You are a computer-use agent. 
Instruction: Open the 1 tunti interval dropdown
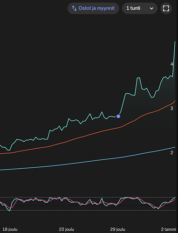click(140, 8)
